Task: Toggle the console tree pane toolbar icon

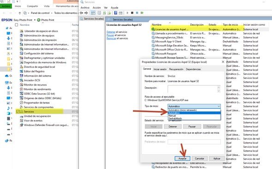Action: (x=93, y=13)
